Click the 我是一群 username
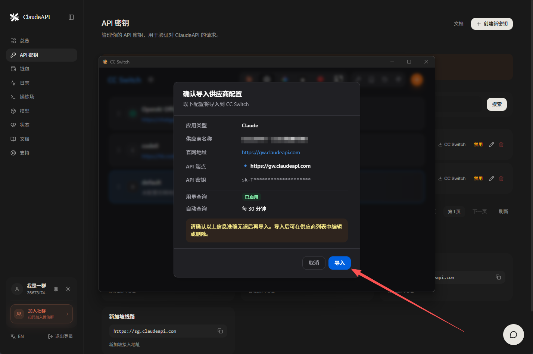 pos(37,286)
